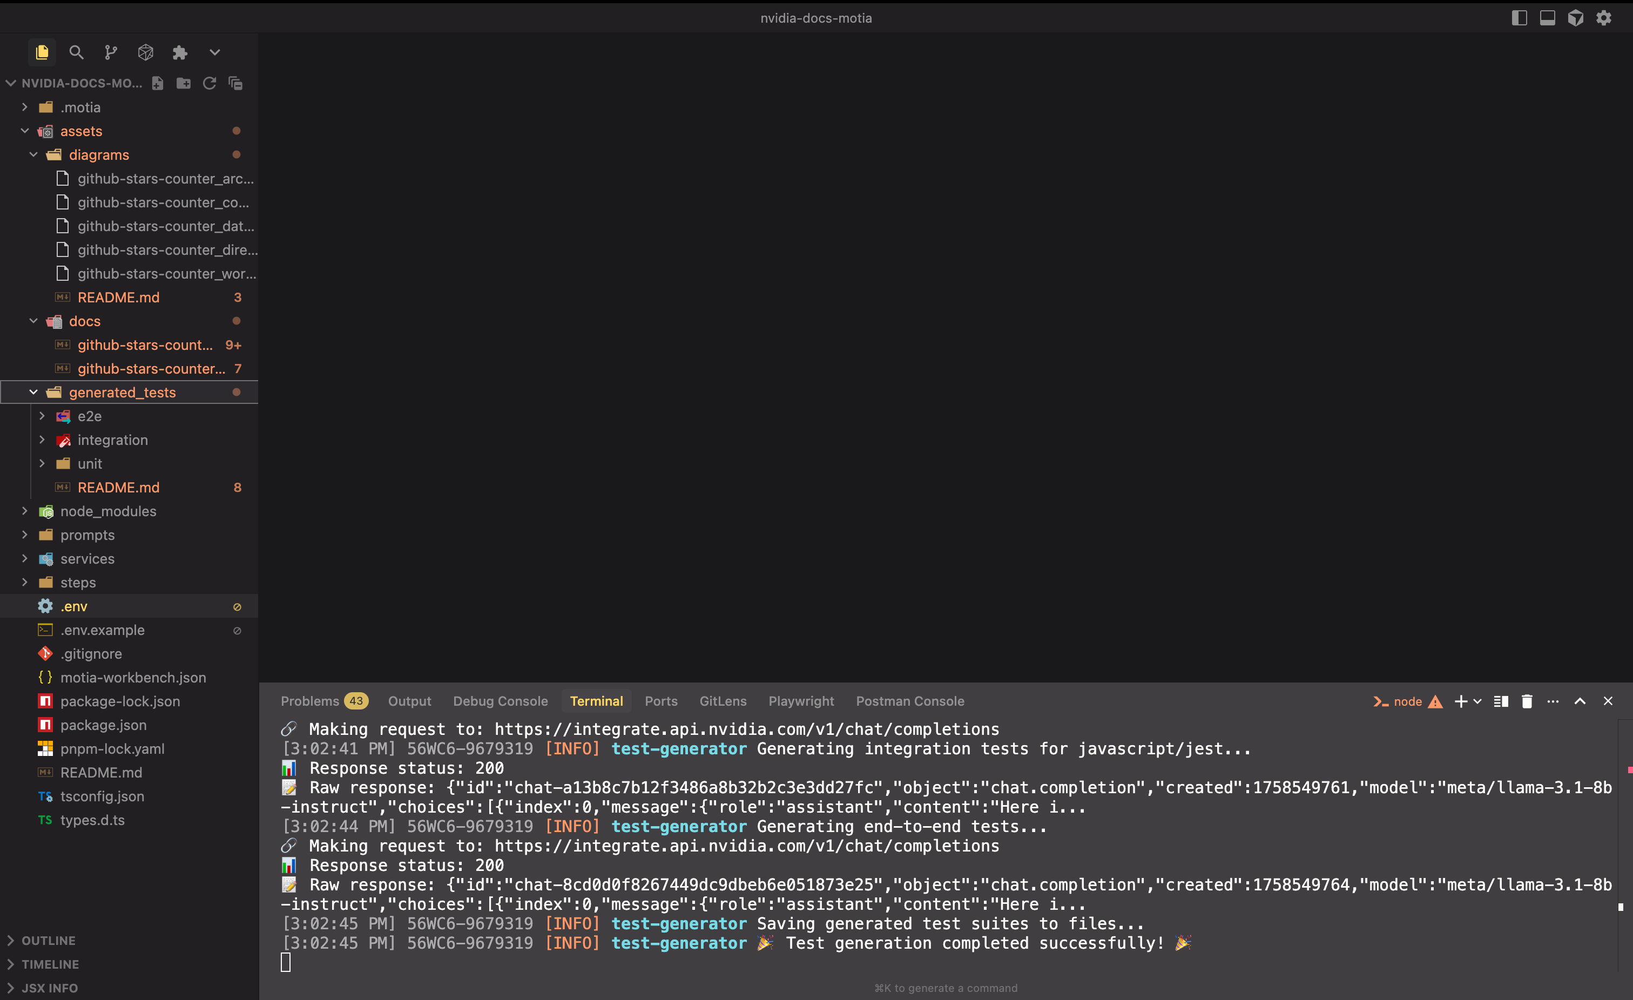Switch to the Debug Console tab
Image resolution: width=1633 pixels, height=1000 pixels.
coord(500,701)
